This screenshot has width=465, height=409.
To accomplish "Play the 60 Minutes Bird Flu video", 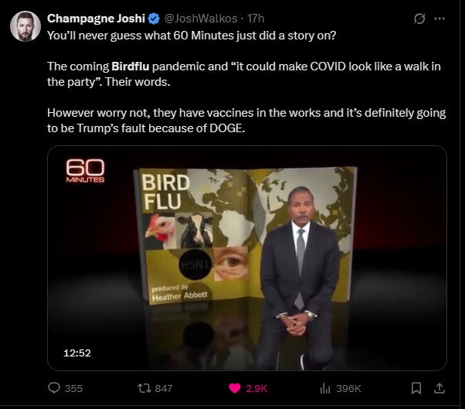I will 246,258.
